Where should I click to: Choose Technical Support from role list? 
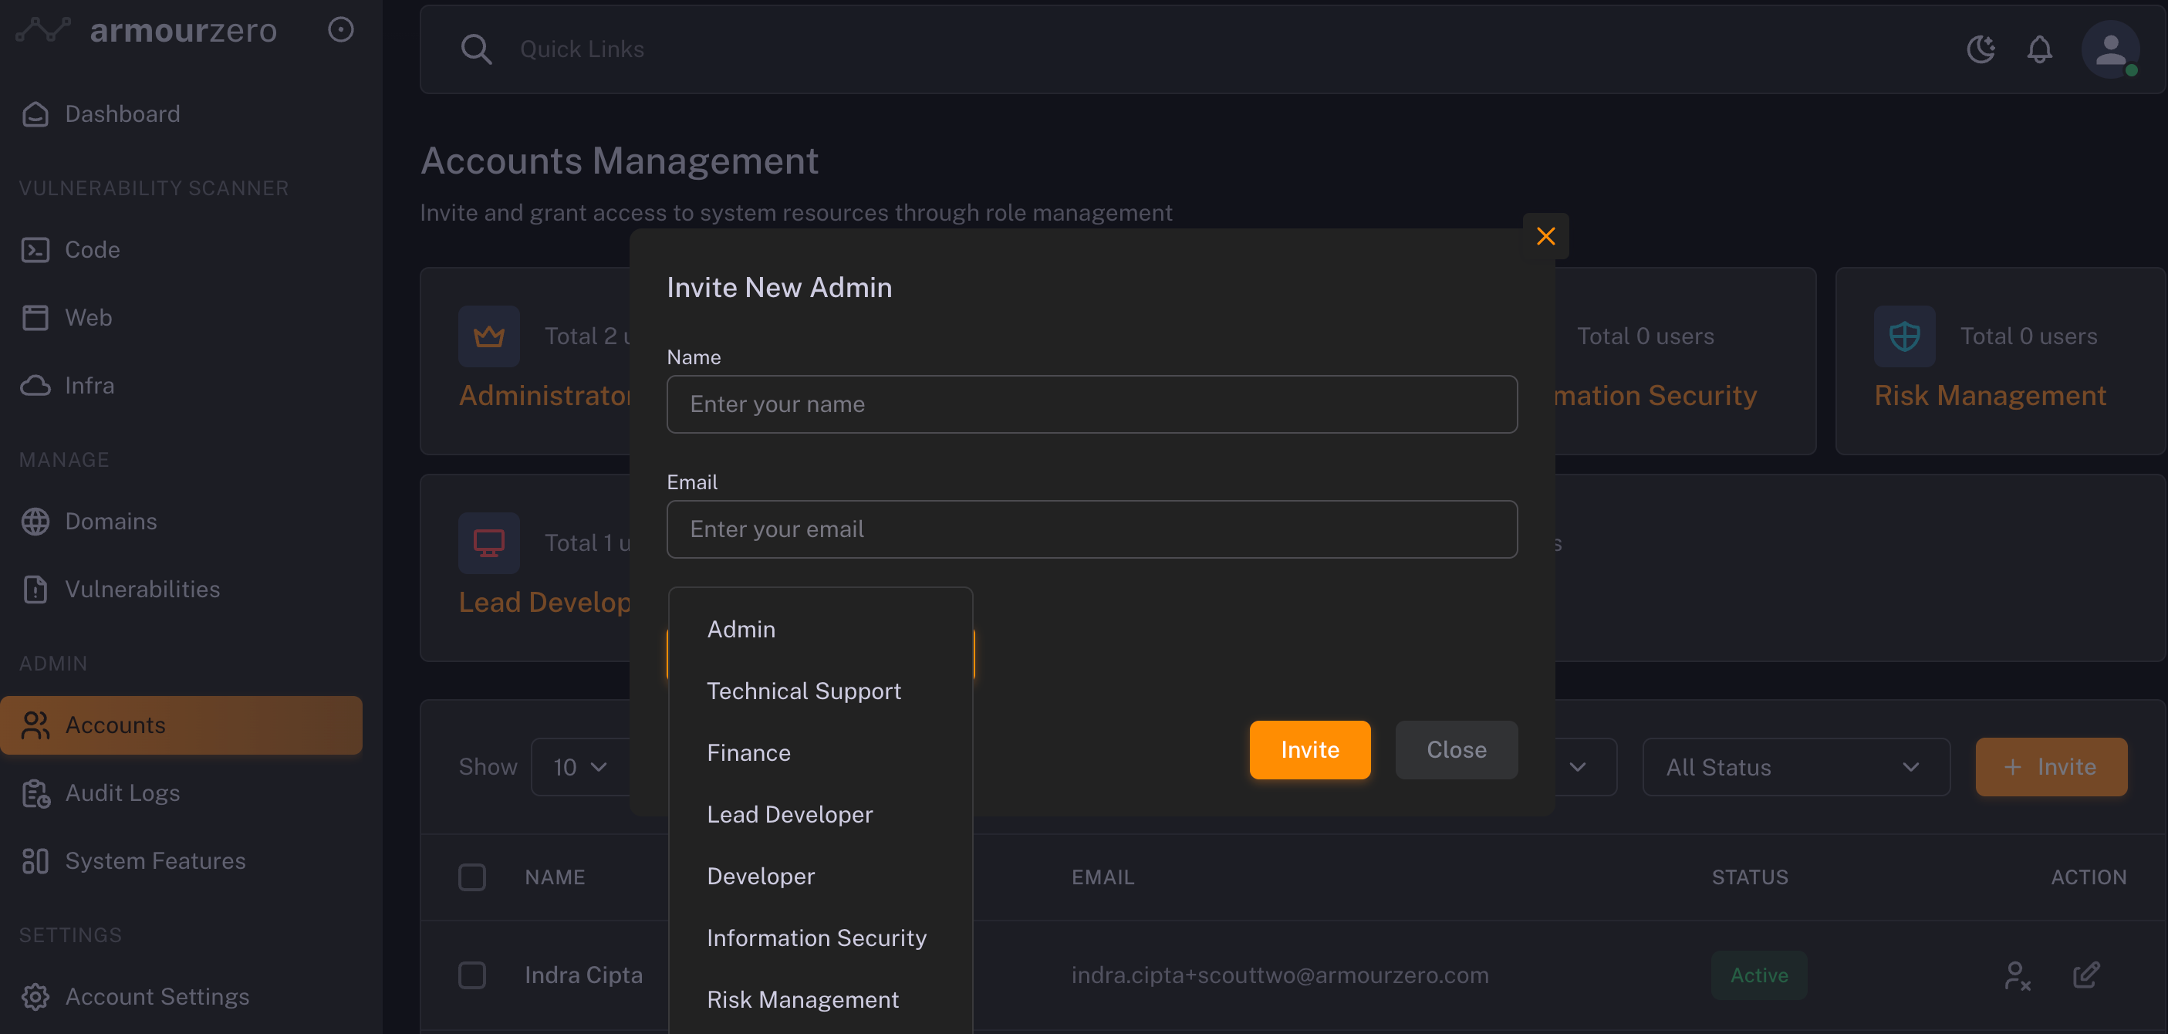point(804,691)
